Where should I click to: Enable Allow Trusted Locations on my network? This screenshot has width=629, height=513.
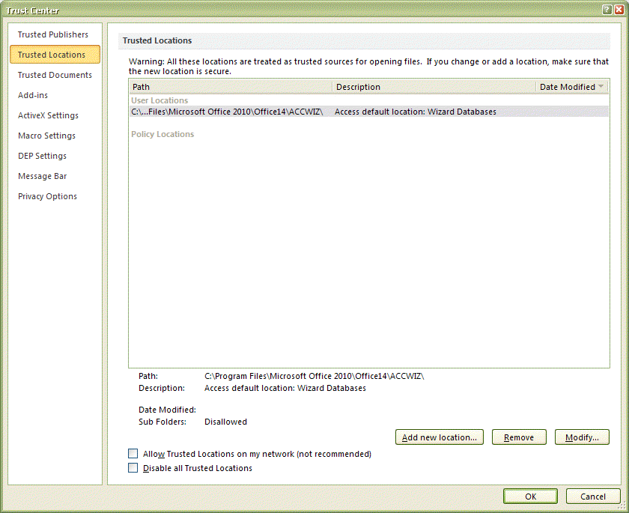133,454
